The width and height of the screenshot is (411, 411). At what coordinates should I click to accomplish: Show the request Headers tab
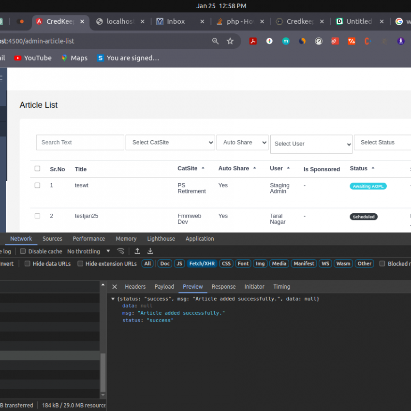click(x=135, y=287)
